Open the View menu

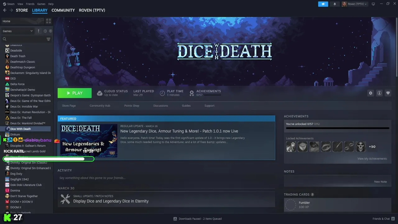pyautogui.click(x=21, y=4)
